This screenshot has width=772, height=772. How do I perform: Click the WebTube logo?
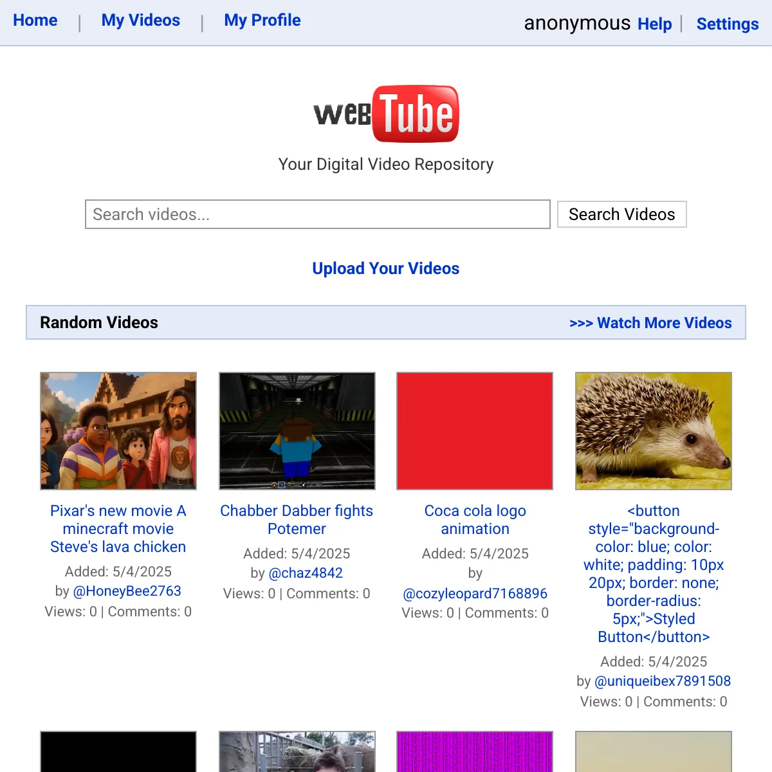[x=386, y=114]
